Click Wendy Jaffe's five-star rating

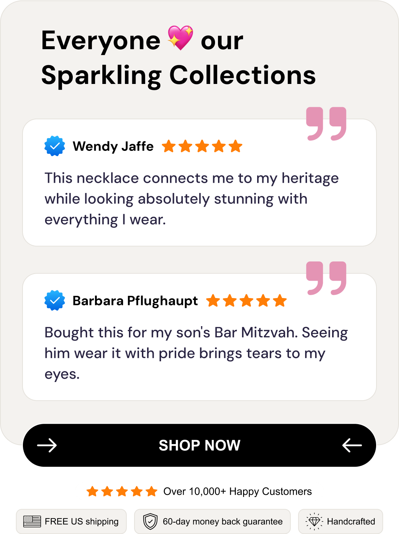click(x=202, y=146)
